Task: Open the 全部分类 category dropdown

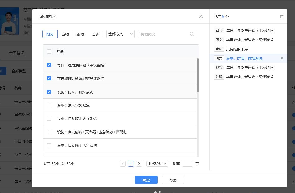Action: pos(120,34)
